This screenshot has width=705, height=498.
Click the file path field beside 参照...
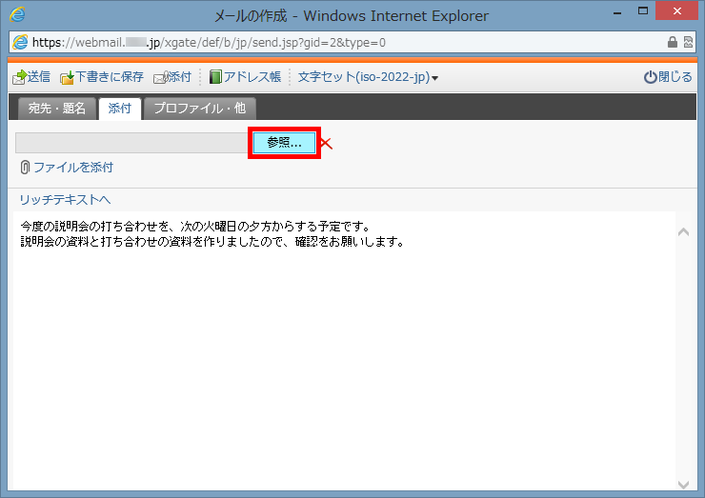pos(132,143)
